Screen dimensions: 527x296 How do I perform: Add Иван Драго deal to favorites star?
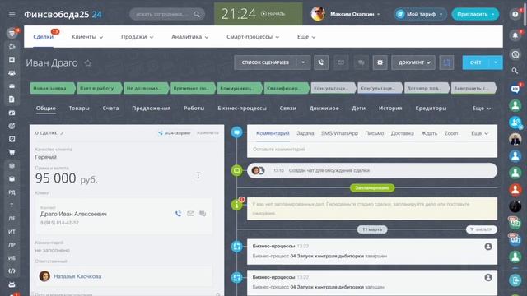(x=88, y=63)
